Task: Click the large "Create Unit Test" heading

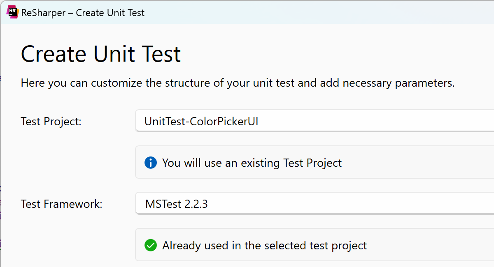Action: 101,54
